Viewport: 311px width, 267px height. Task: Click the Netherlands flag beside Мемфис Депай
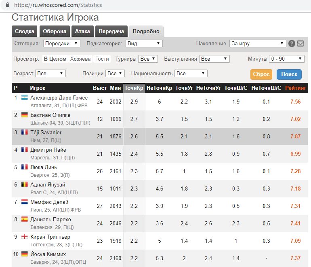24,202
